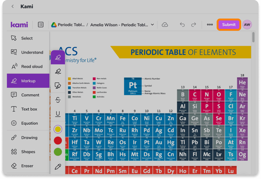Select the freehand highlighter markup icon

(58, 71)
